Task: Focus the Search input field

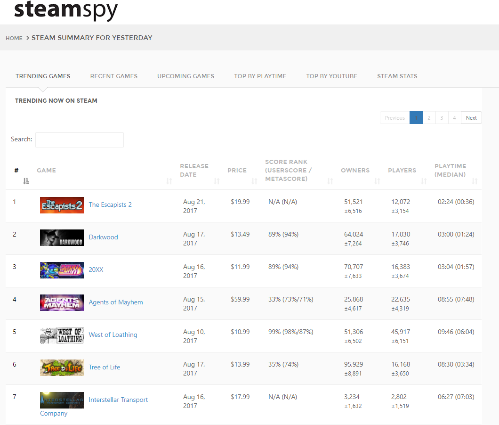Action: click(79, 140)
